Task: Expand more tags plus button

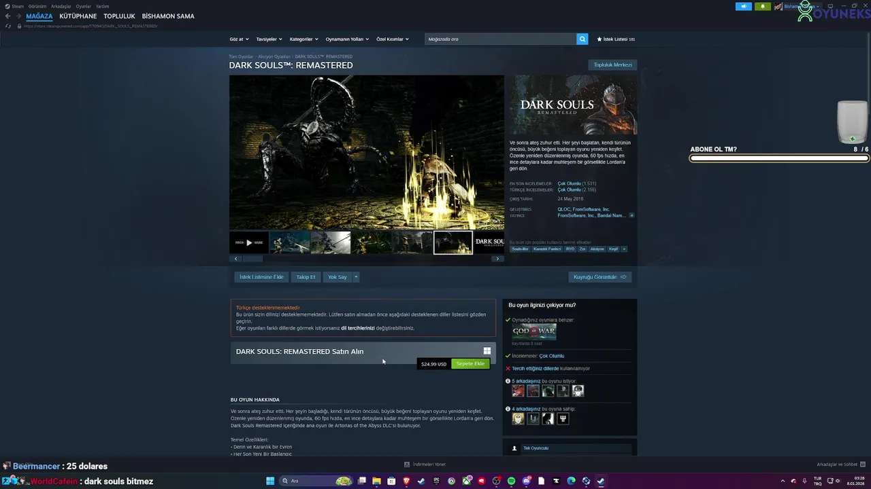Action: pos(624,249)
